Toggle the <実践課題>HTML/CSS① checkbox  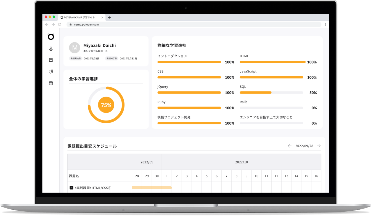click(71, 188)
